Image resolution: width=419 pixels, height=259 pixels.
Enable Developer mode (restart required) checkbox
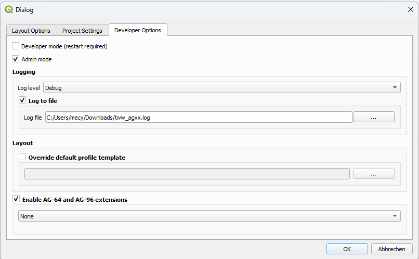[16, 46]
